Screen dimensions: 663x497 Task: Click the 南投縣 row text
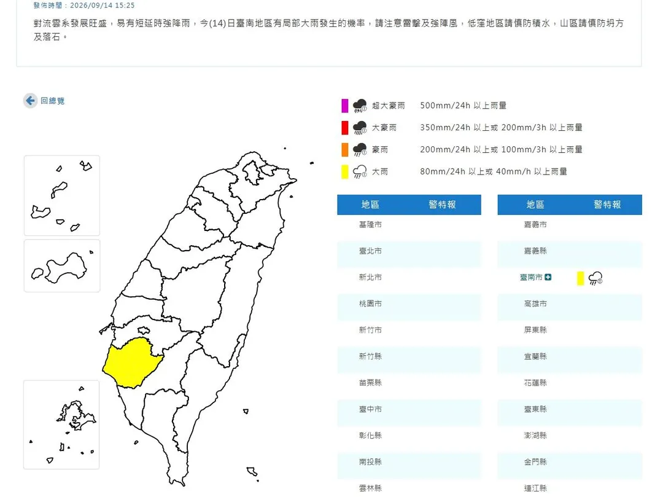[x=370, y=462]
